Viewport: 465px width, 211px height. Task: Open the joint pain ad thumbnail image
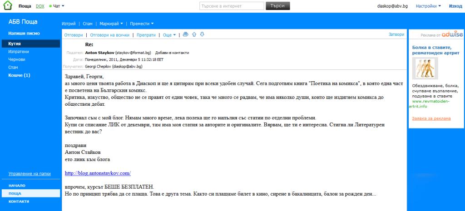(425, 69)
